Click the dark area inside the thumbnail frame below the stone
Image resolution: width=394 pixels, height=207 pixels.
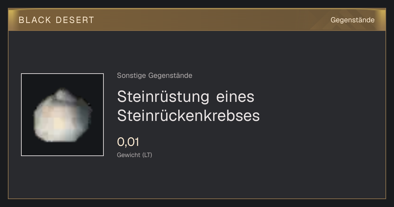[x=62, y=149]
